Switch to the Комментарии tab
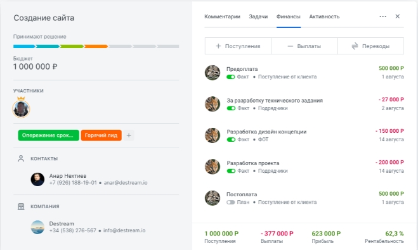 point(222,16)
